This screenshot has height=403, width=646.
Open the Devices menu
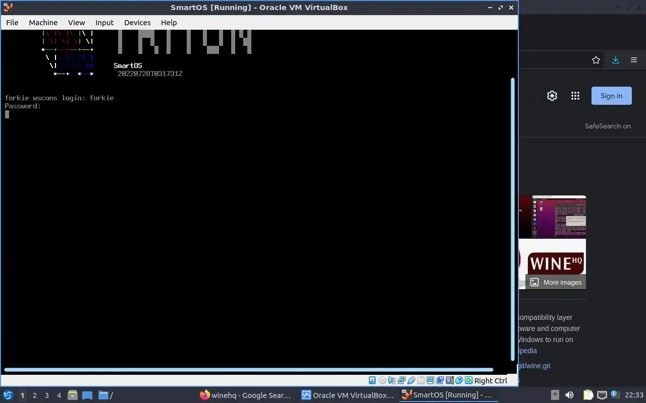tap(137, 23)
